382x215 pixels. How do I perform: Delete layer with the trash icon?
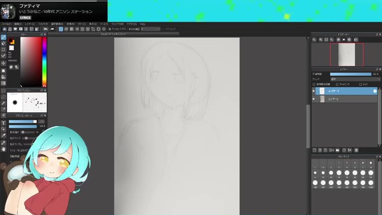click(356, 150)
